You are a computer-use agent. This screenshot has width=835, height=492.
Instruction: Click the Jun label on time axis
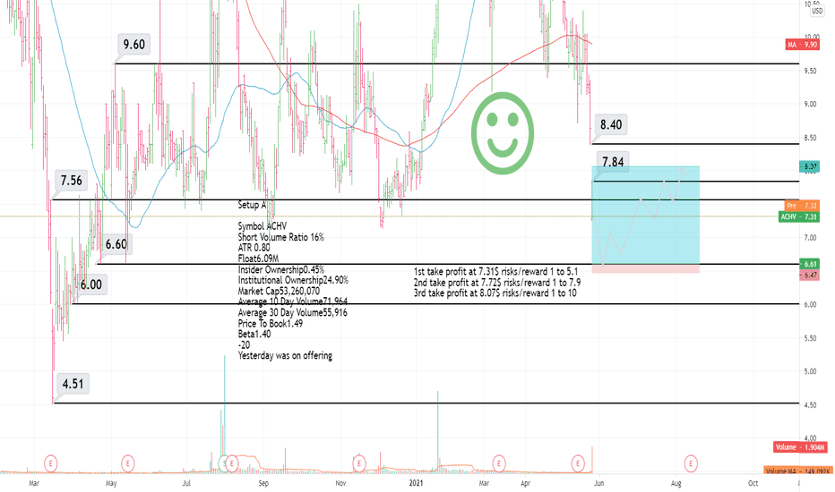pyautogui.click(x=598, y=483)
